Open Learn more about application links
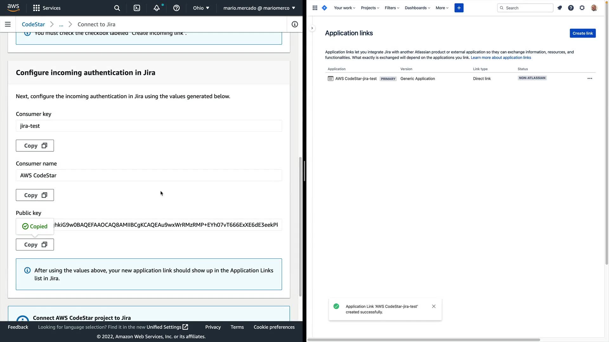Screen dimensions: 609x342 (501, 58)
